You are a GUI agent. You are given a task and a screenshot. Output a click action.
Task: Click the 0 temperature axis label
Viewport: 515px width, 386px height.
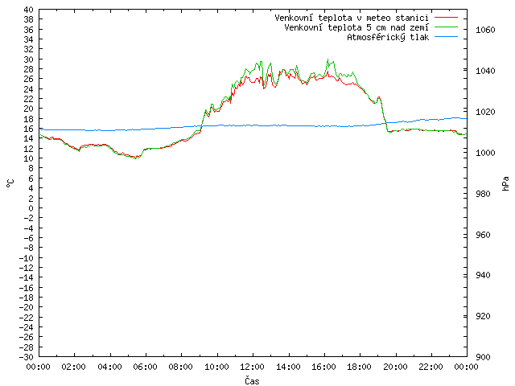pos(31,208)
